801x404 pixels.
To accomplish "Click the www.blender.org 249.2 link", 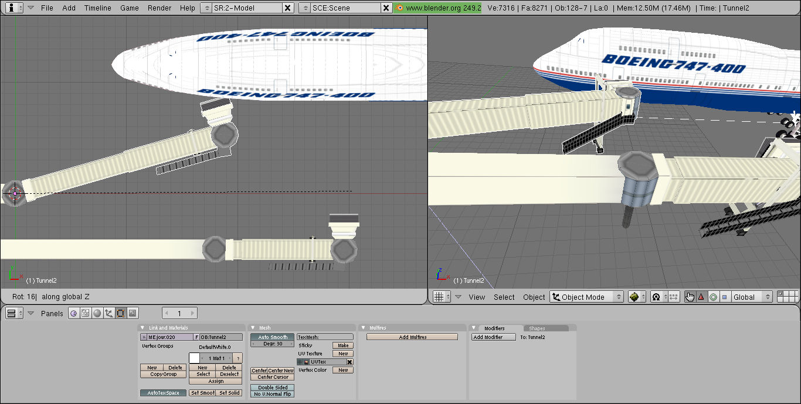I will (438, 8).
